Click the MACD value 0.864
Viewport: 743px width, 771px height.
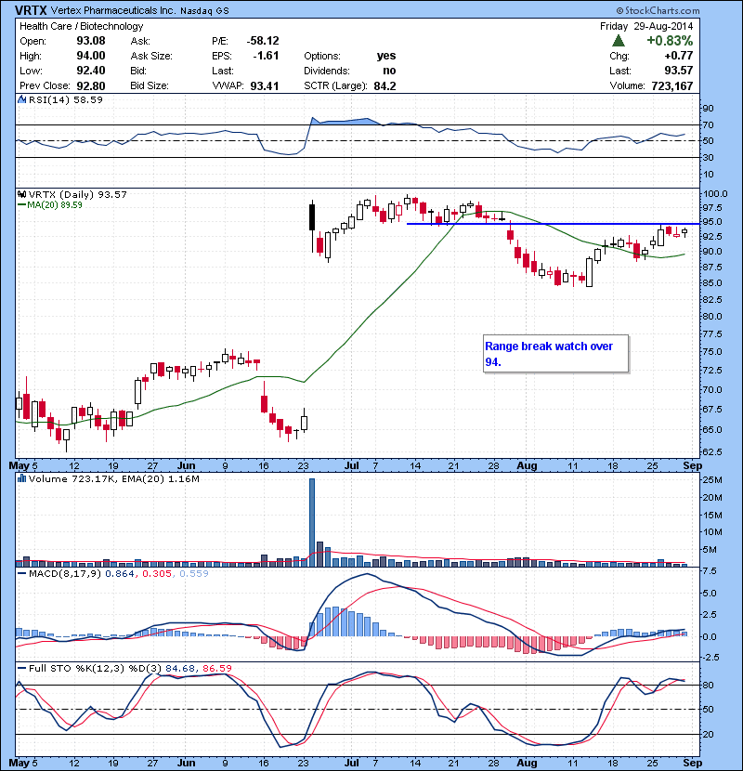pyautogui.click(x=120, y=573)
